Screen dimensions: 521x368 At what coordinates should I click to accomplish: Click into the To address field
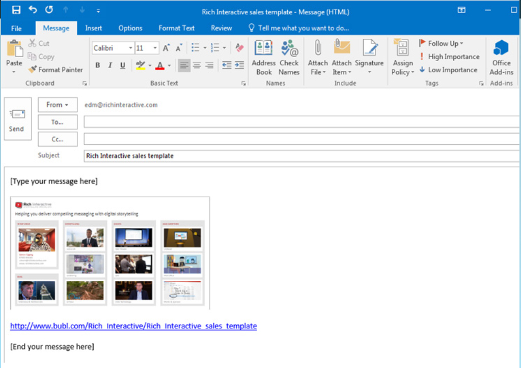[301, 122]
